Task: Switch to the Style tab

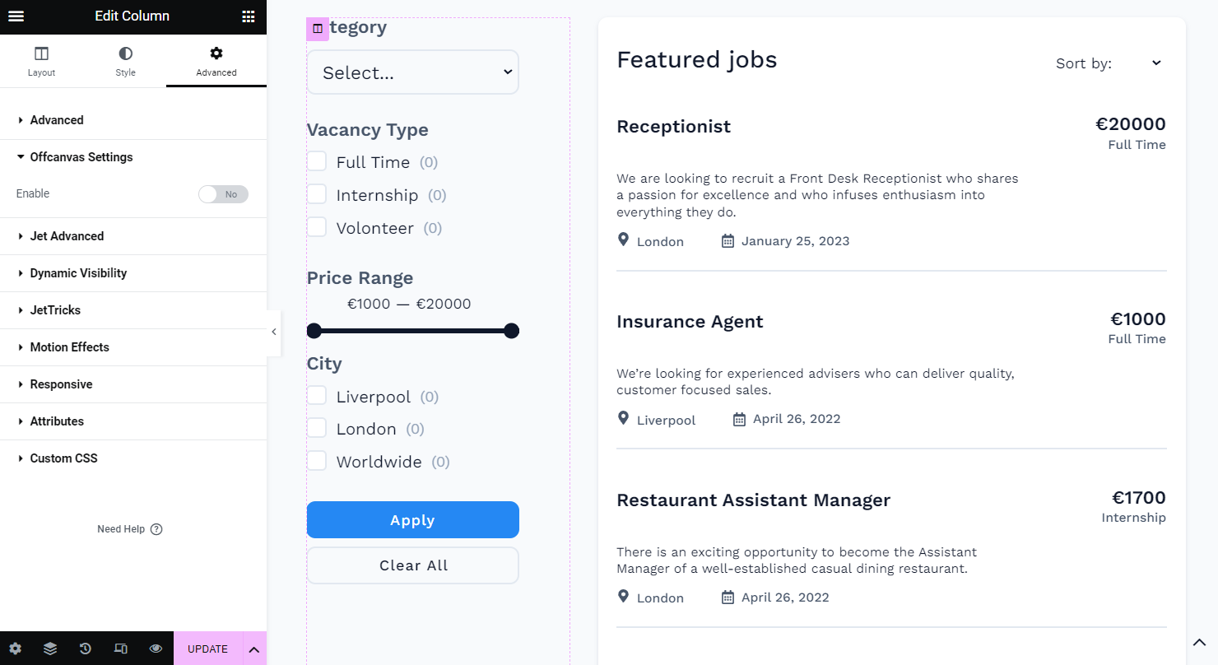Action: pos(125,62)
